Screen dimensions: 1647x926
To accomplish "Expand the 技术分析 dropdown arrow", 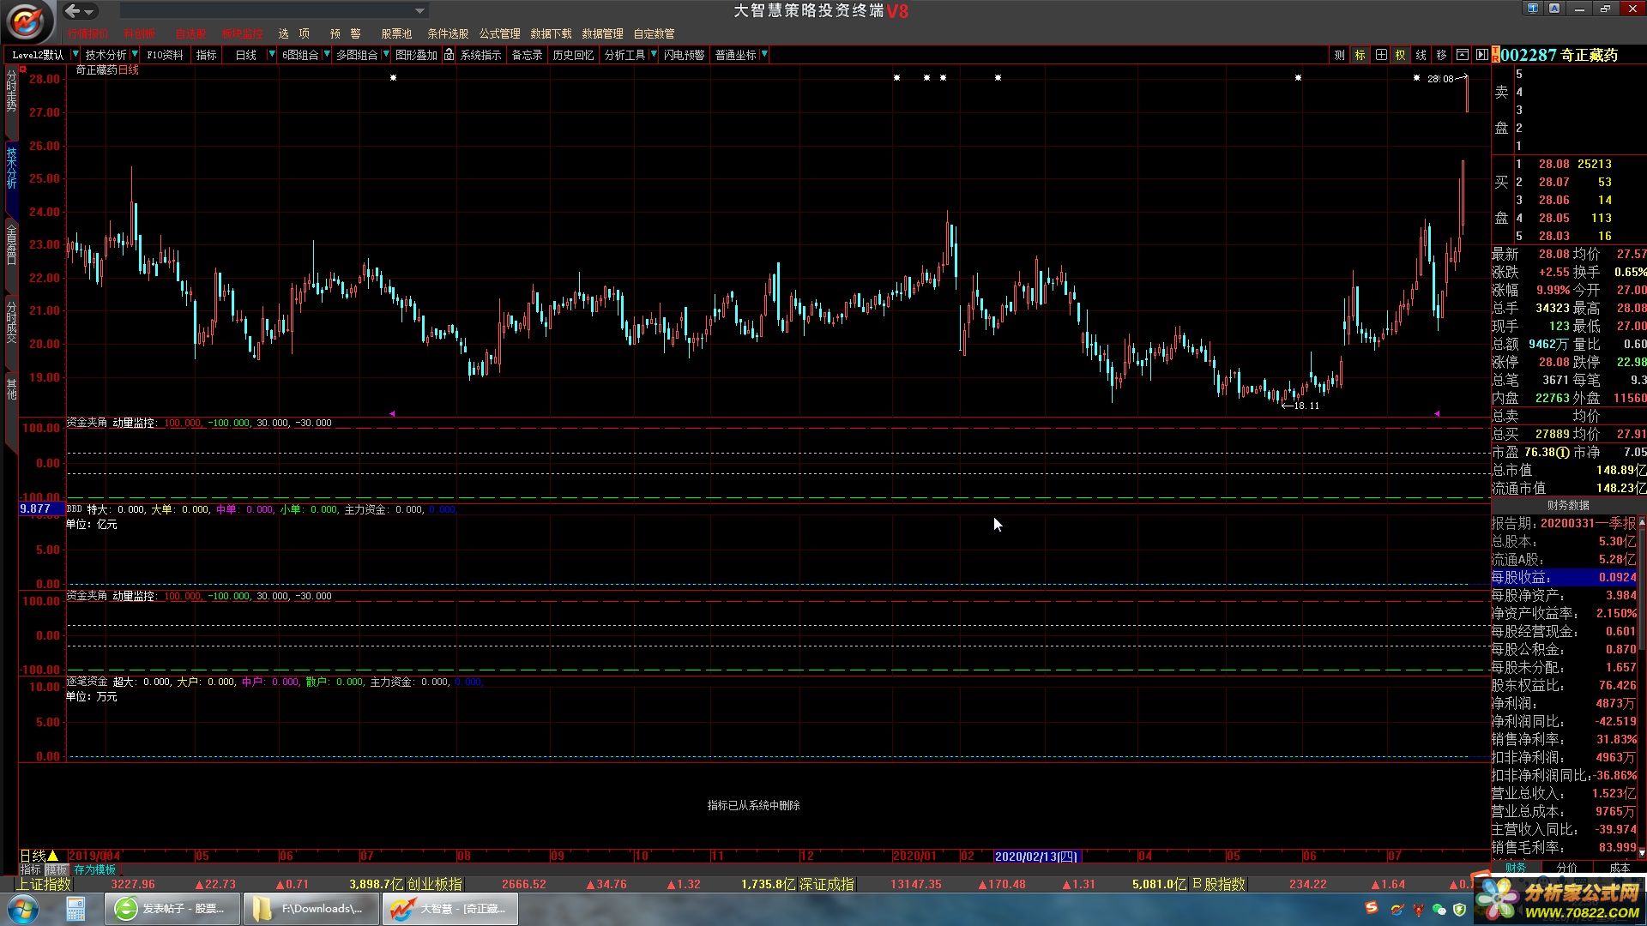I will click(x=135, y=55).
